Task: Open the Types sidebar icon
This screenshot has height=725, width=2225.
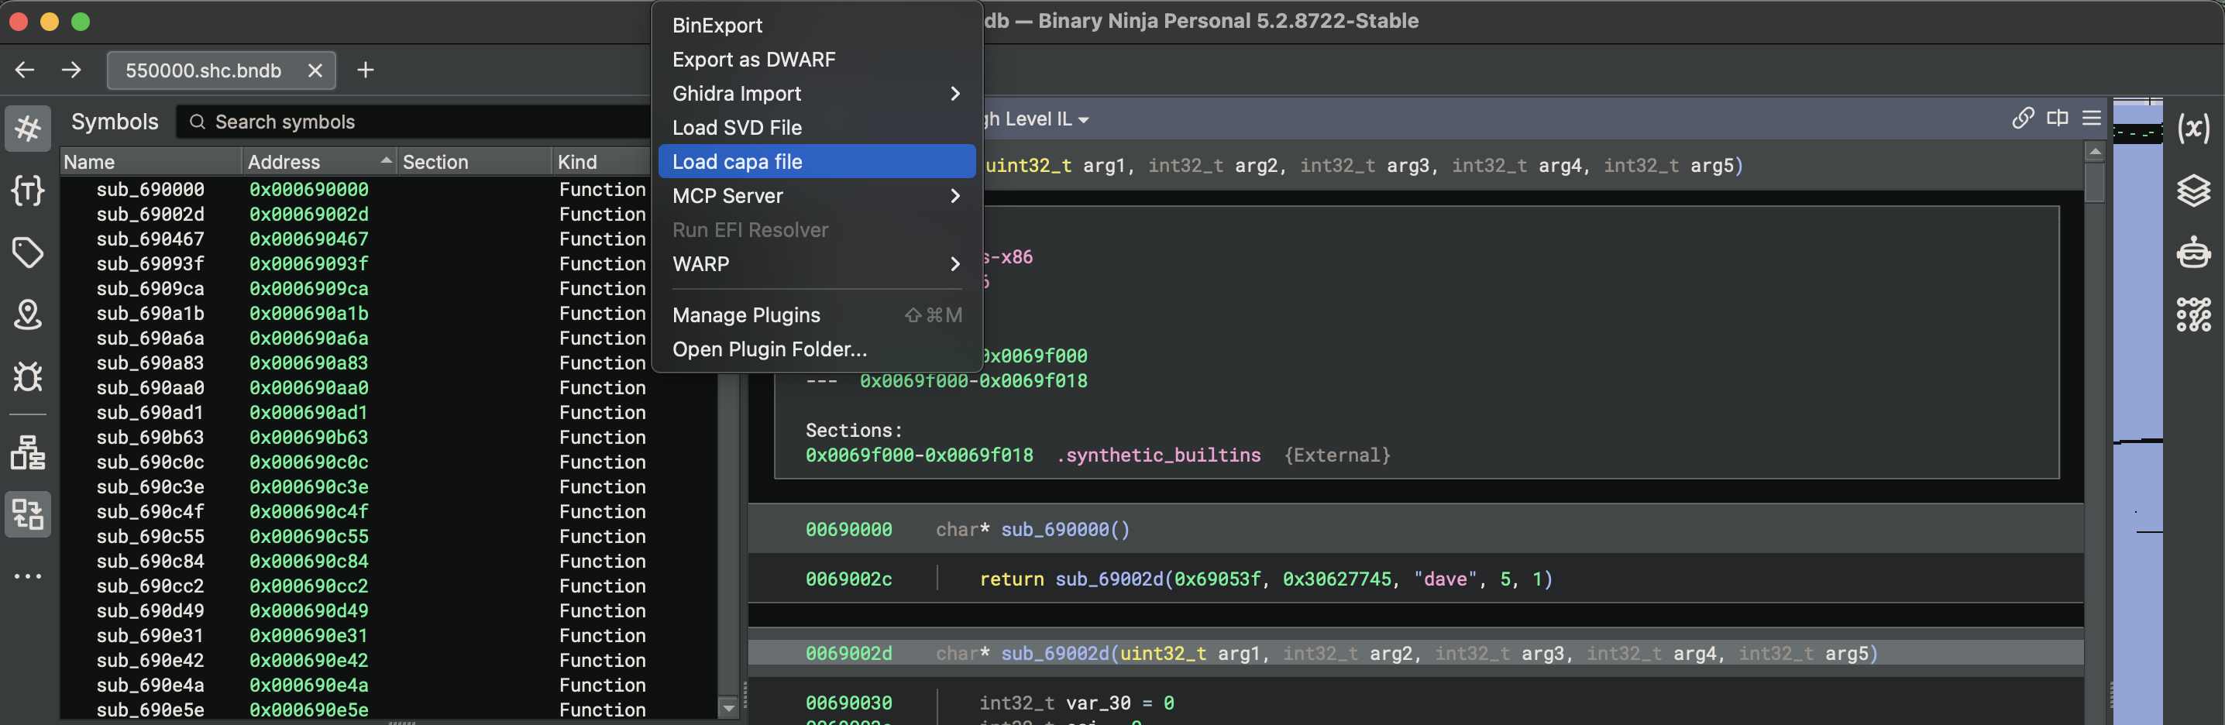Action: tap(28, 191)
